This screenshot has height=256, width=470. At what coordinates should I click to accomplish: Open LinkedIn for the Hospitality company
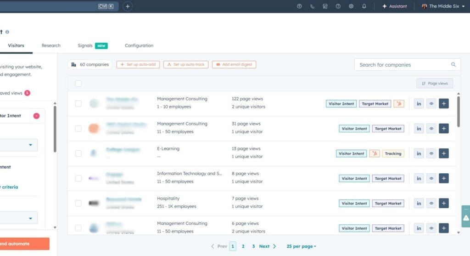tap(419, 203)
